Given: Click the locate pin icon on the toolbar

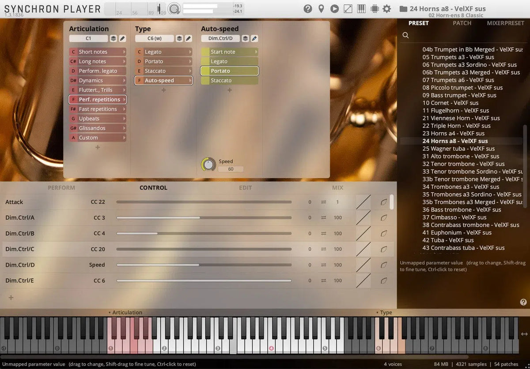Looking at the screenshot, I should [x=321, y=8].
